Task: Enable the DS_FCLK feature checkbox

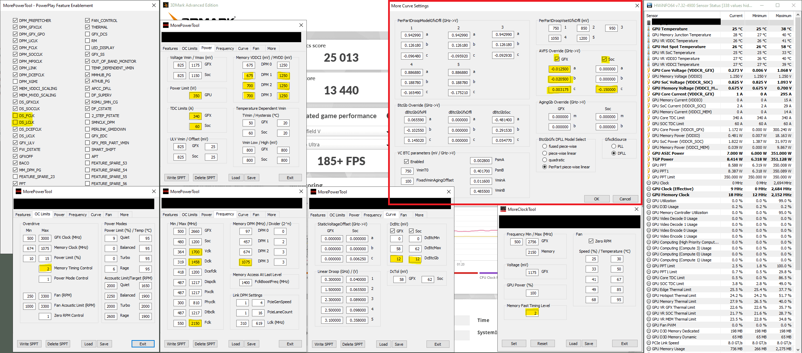Action: point(15,116)
